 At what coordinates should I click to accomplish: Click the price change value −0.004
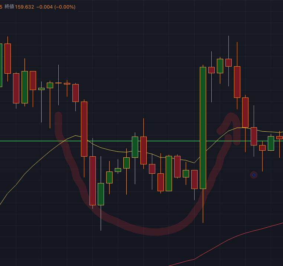coord(45,7)
